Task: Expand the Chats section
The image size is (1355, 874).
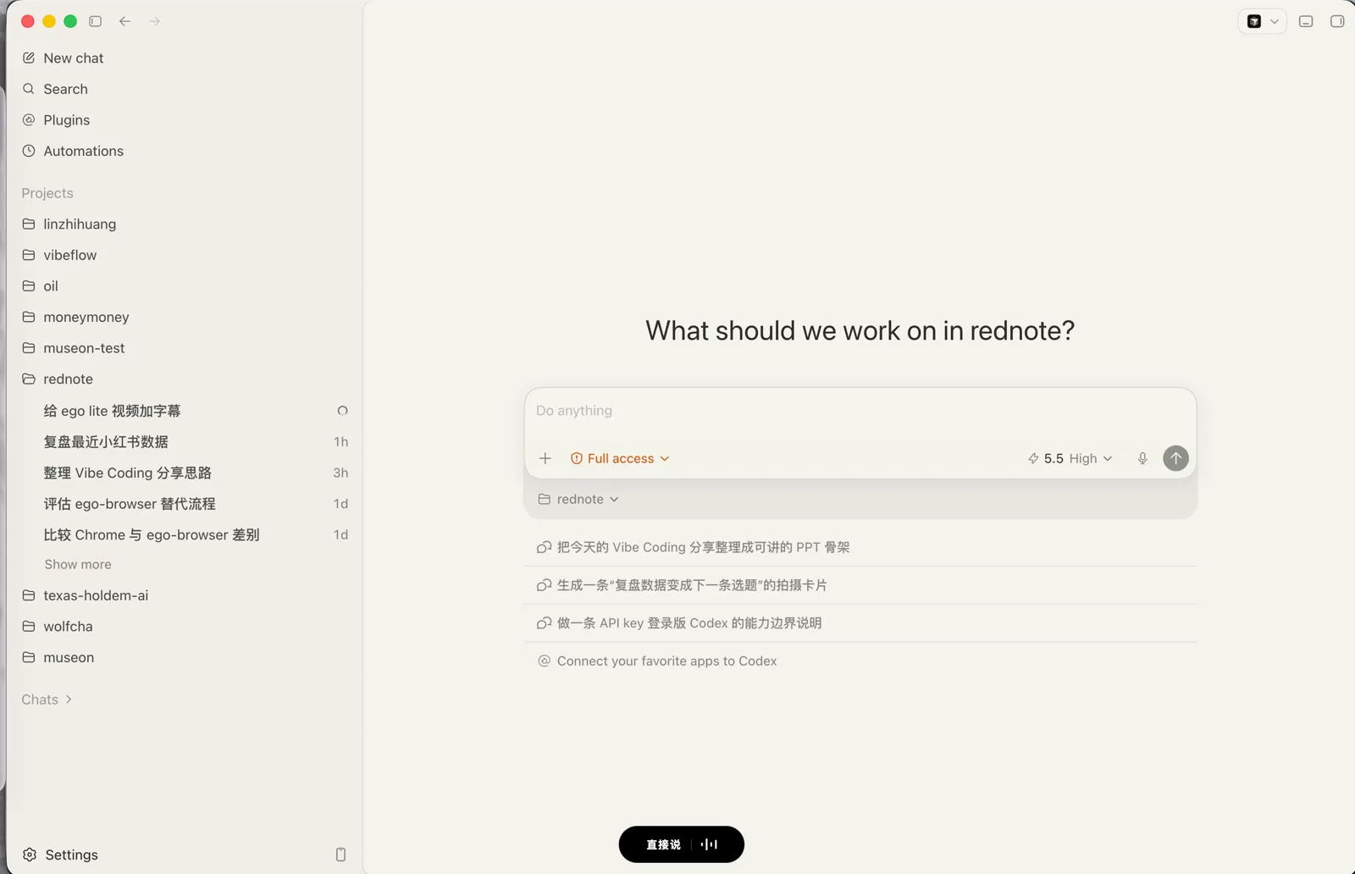Action: 47,700
